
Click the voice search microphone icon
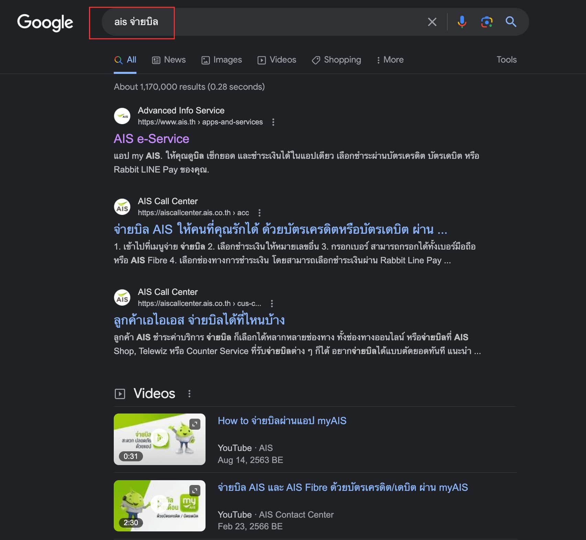[462, 22]
